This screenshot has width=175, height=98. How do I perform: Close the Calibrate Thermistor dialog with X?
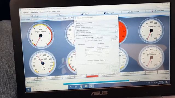(x=117, y=16)
